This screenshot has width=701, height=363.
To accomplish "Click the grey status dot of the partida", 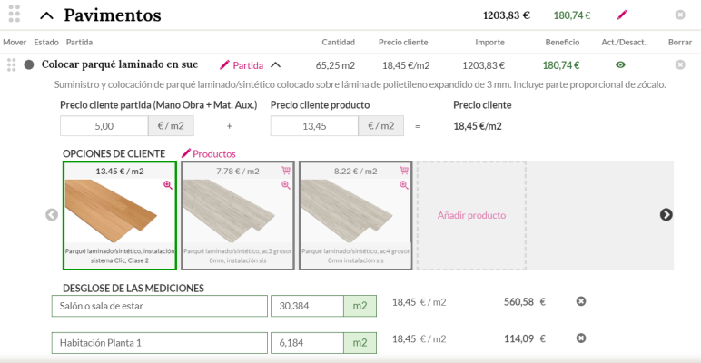I will [x=29, y=64].
